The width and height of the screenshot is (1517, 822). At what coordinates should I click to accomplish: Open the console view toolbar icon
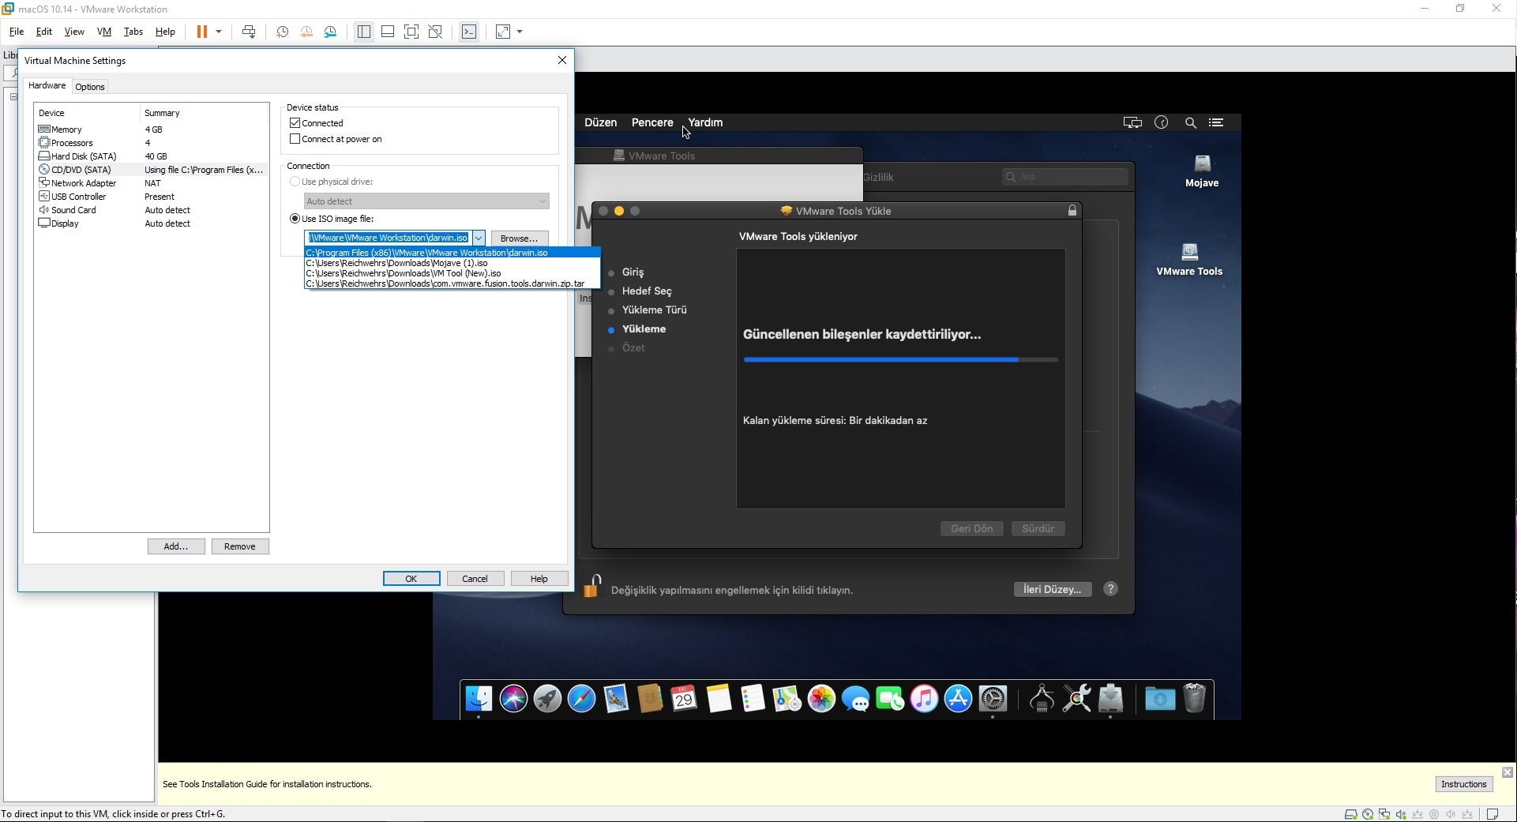[469, 32]
